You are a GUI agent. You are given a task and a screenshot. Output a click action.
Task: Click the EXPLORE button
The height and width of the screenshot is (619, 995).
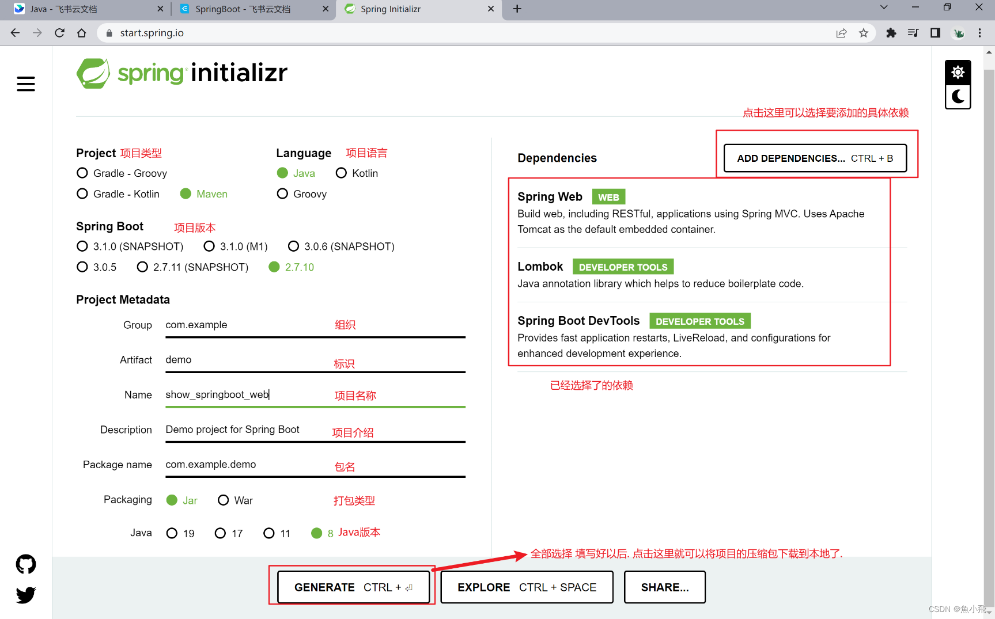(527, 587)
